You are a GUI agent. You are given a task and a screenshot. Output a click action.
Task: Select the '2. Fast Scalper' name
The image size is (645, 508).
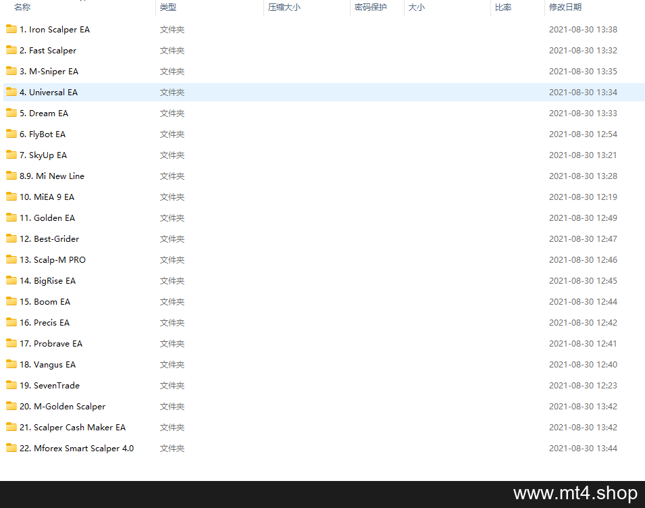pyautogui.click(x=48, y=51)
